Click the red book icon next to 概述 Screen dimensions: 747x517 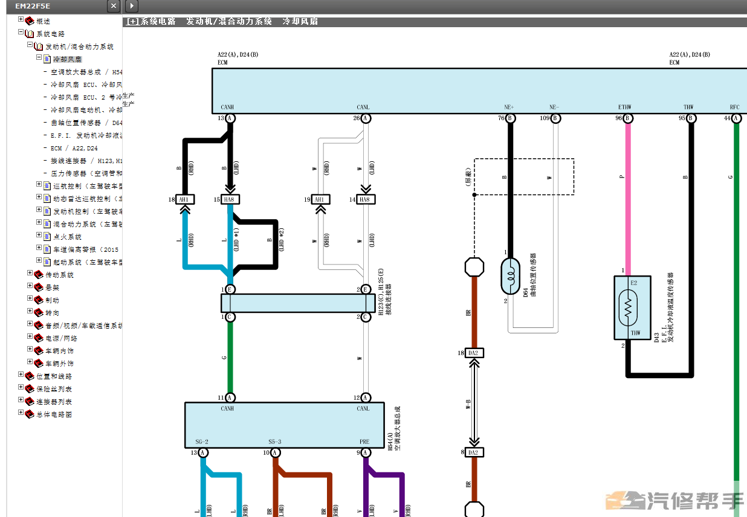point(30,21)
